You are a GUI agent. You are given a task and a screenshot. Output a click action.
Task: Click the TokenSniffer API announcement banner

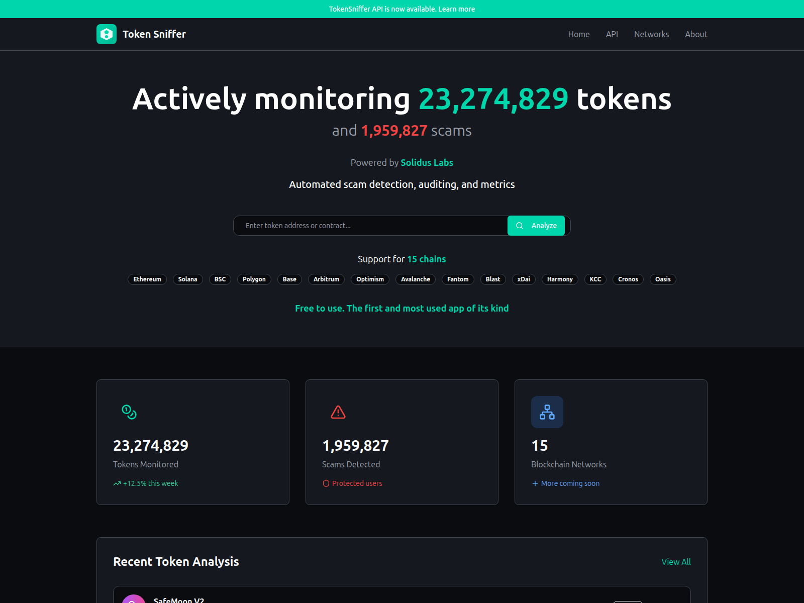(x=402, y=9)
